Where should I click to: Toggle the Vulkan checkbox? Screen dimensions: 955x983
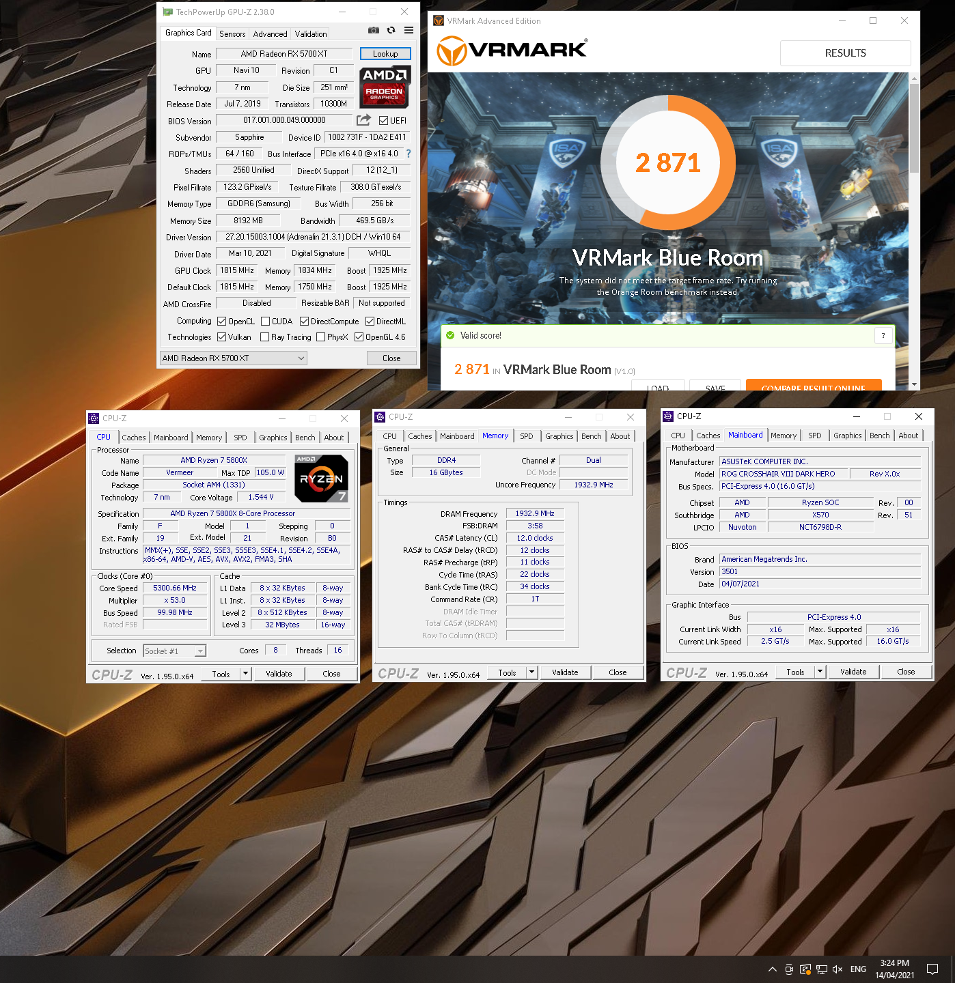[x=222, y=337]
